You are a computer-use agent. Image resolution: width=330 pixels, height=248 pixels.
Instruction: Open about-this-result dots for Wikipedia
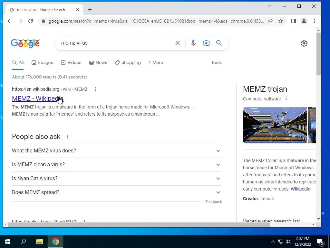coord(95,89)
